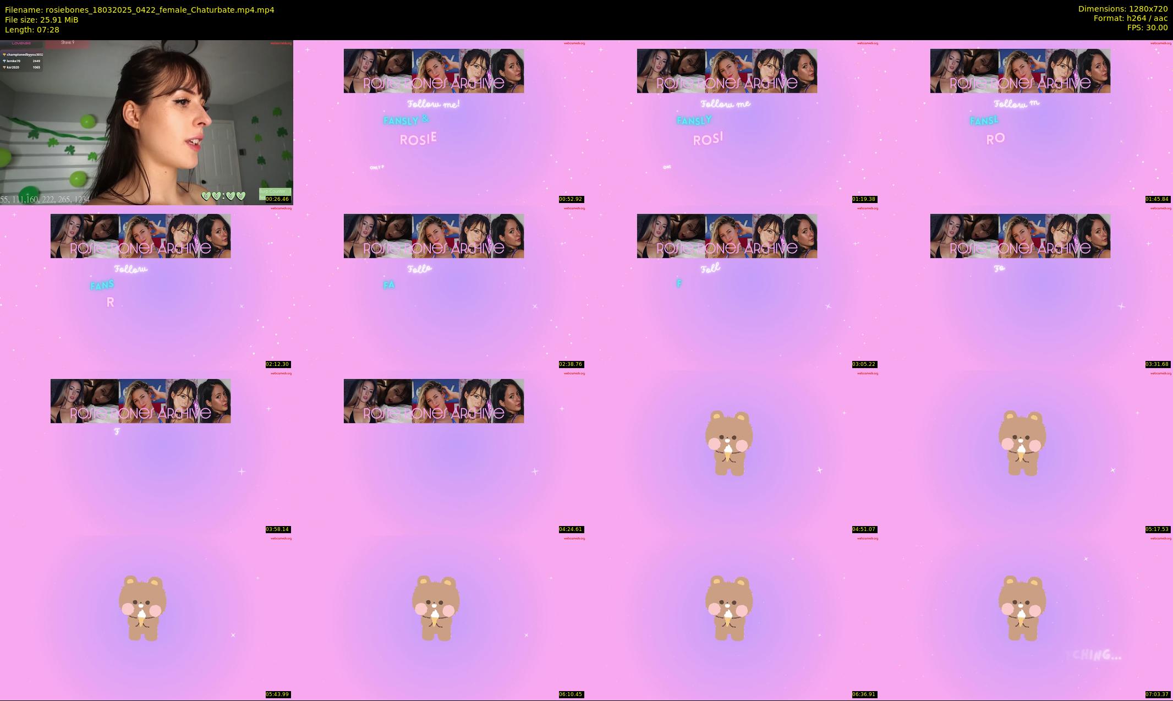Open the thumbnail frame stamped 03:31.68

[x=1026, y=287]
